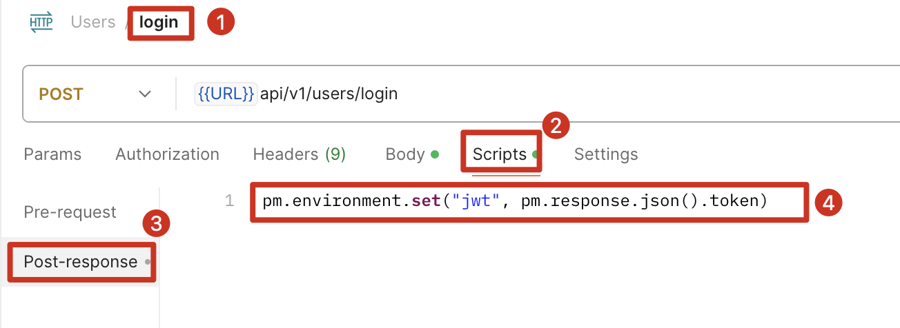
Task: Click the dropdown chevron beside POST
Action: pyautogui.click(x=144, y=94)
